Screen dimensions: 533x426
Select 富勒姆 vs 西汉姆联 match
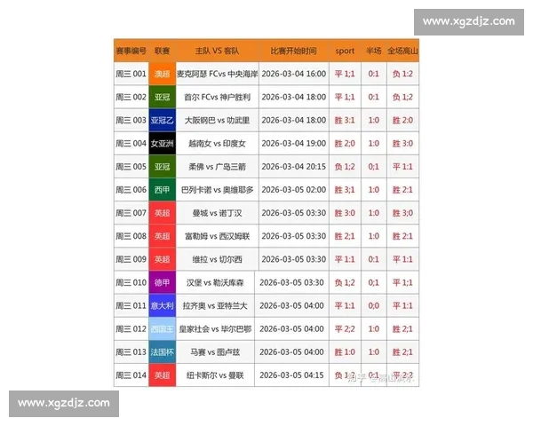[217, 236]
